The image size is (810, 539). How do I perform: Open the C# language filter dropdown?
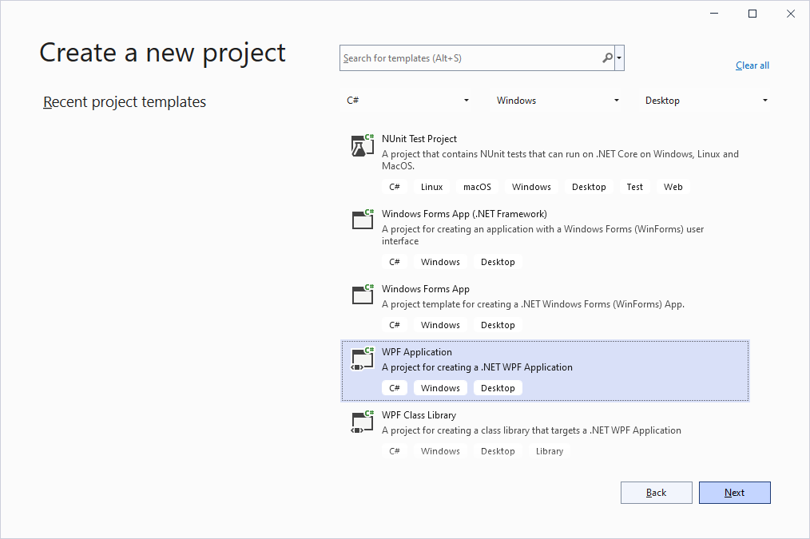point(407,100)
